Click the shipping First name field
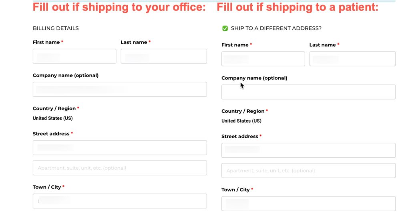410x212 pixels. click(263, 59)
